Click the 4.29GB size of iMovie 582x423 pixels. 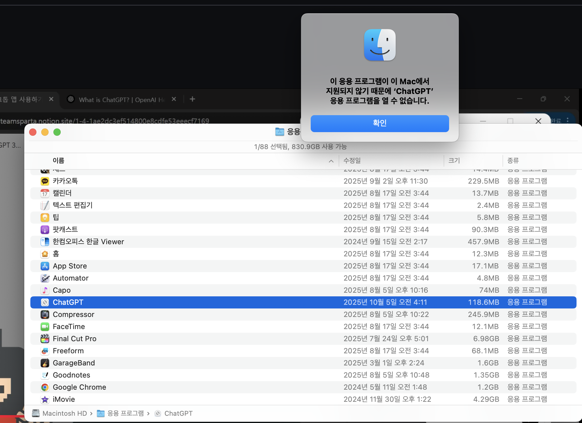pos(486,399)
